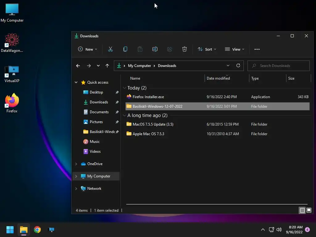316x237 pixels.
Task: Click File Explorer in the taskbar
Action: point(23,230)
